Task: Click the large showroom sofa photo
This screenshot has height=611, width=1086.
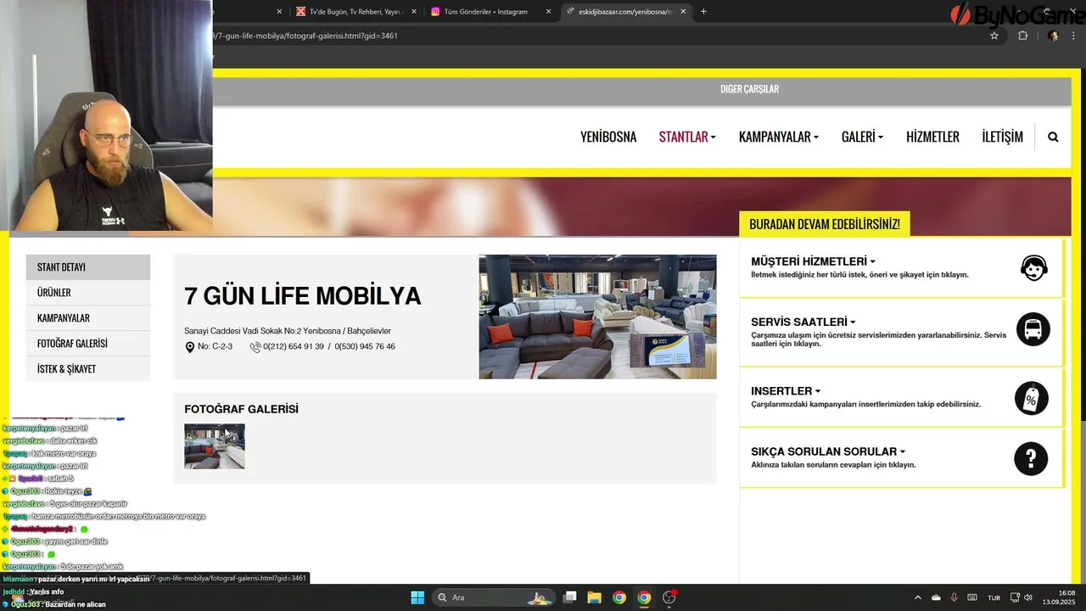Action: [597, 317]
